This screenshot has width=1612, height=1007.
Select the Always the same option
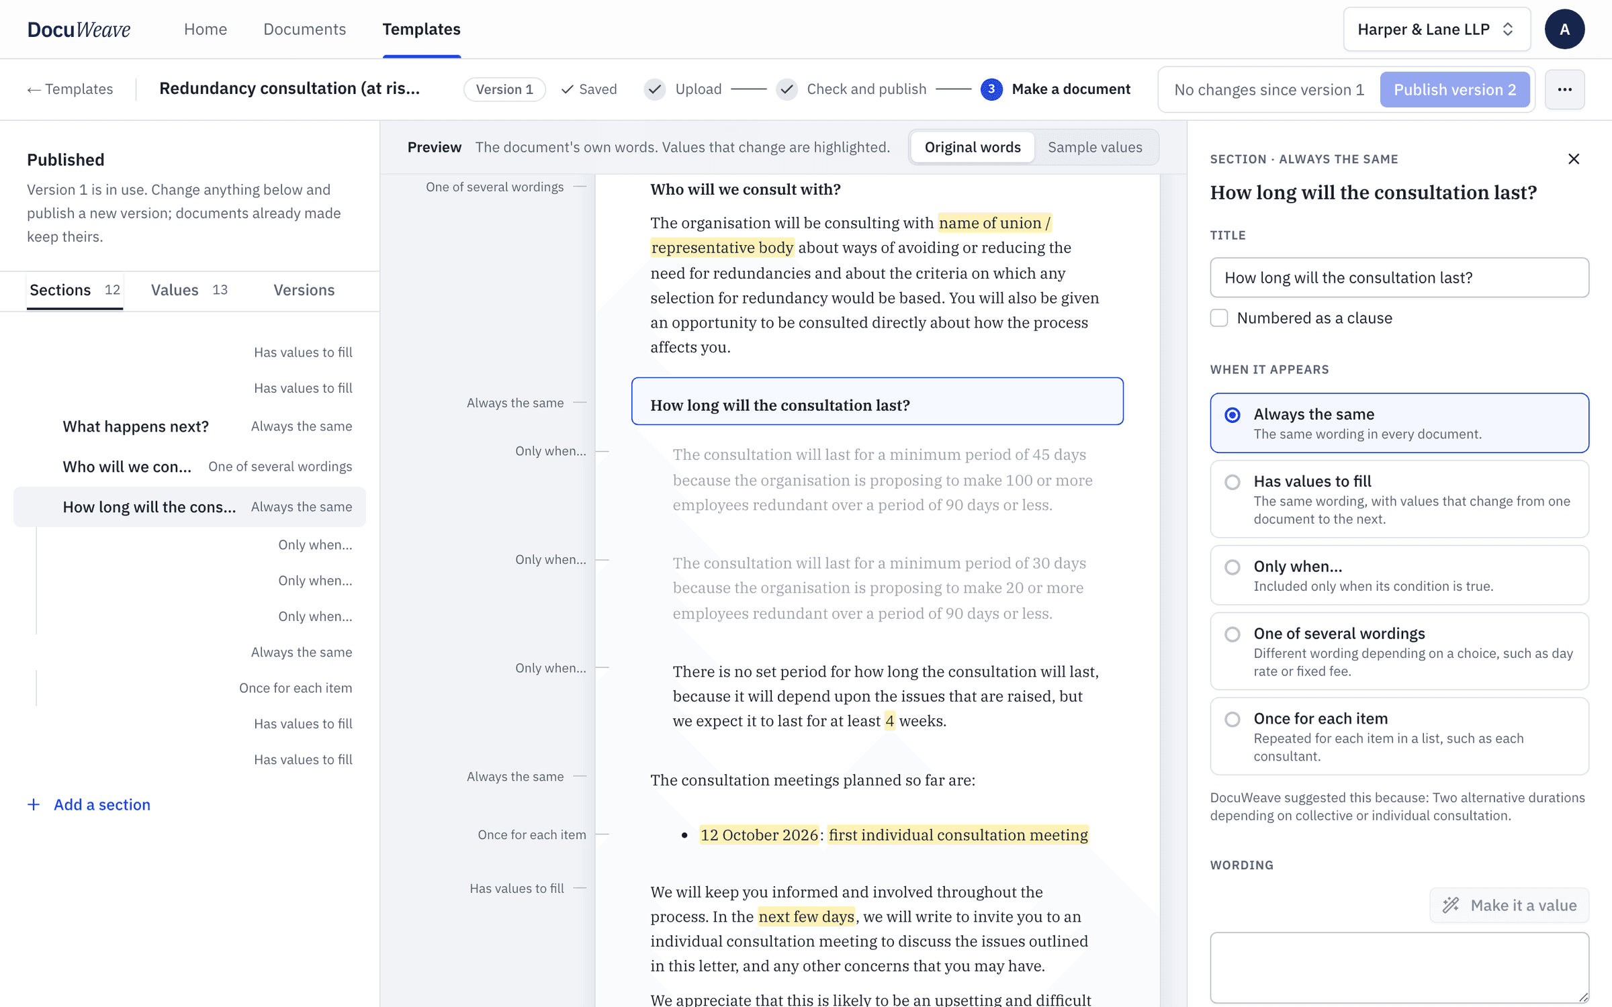pos(1399,423)
